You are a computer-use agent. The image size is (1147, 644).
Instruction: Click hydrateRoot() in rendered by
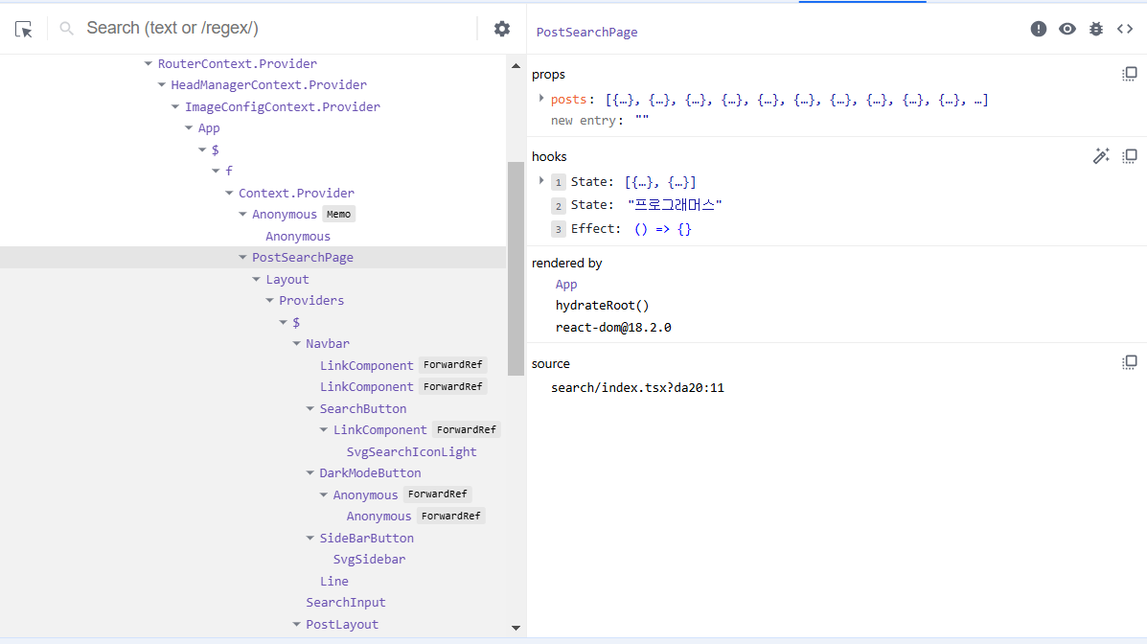[x=602, y=306]
